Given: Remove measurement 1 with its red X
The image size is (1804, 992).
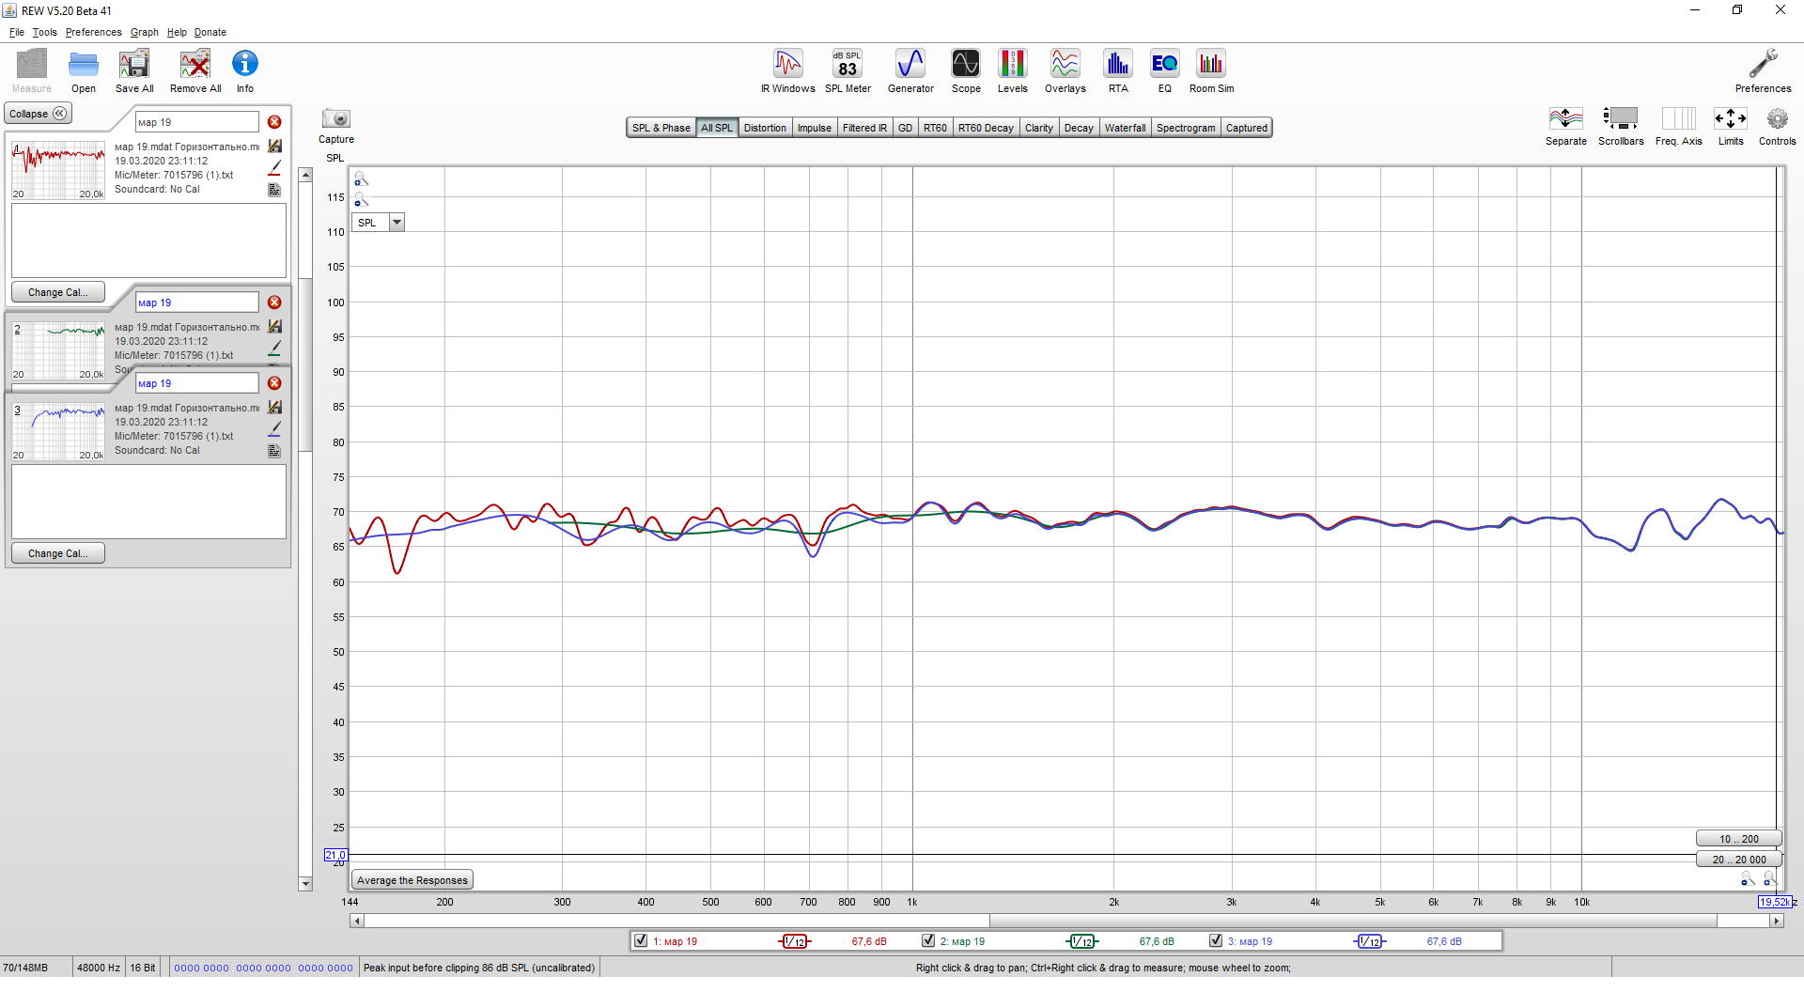Looking at the screenshot, I should [x=274, y=122].
